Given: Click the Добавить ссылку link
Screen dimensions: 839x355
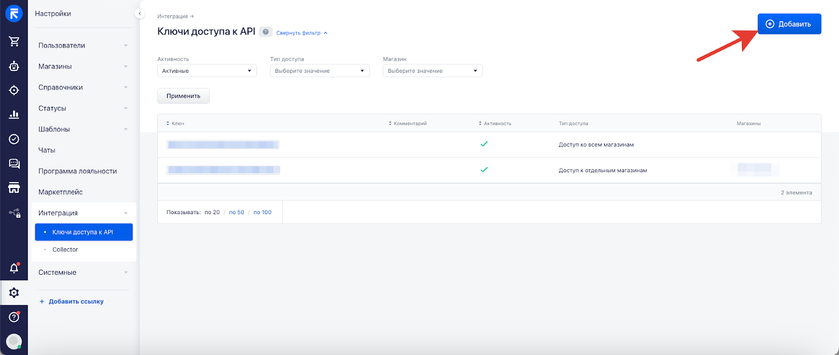Looking at the screenshot, I should tap(71, 302).
